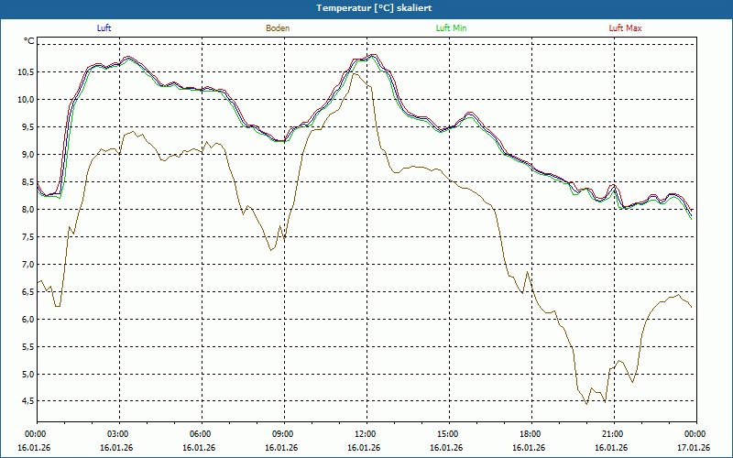Click the 9,5 y-axis value
This screenshot has height=458, width=733.
pyautogui.click(x=28, y=127)
